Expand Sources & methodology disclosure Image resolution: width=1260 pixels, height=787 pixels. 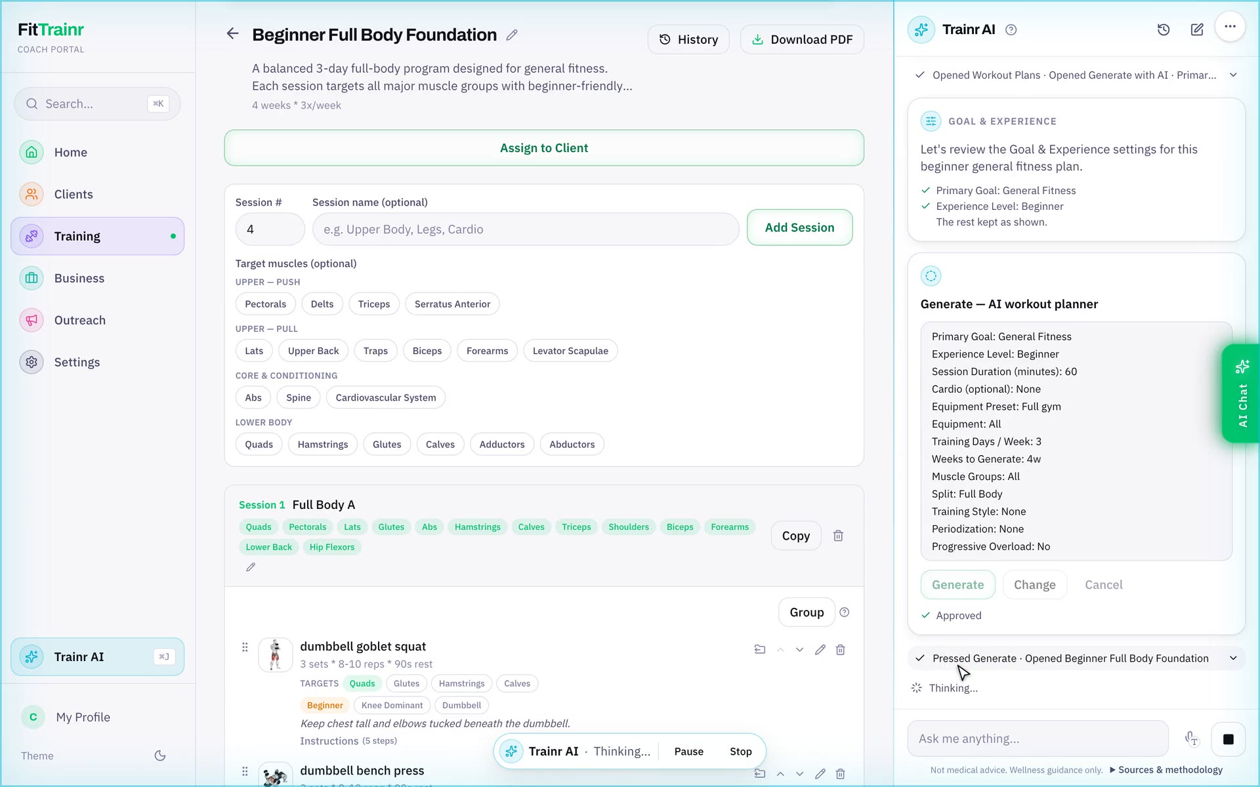point(1166,770)
